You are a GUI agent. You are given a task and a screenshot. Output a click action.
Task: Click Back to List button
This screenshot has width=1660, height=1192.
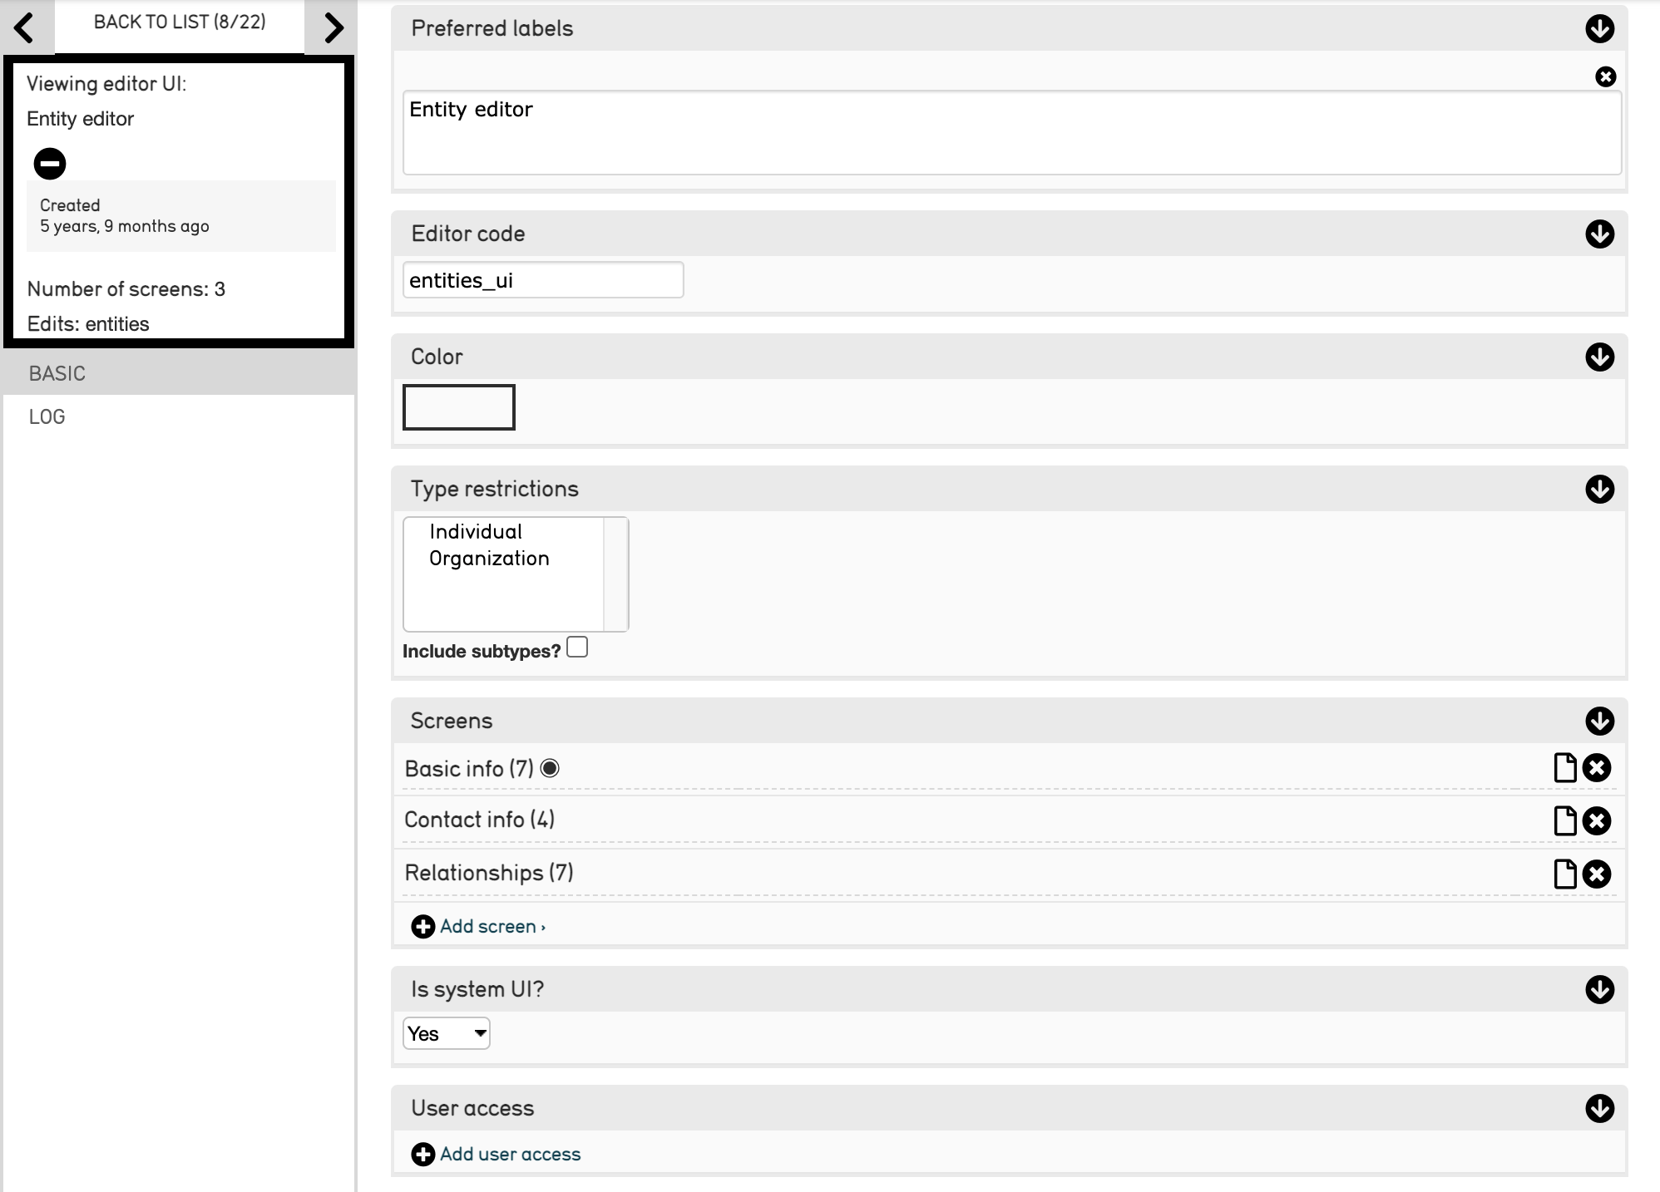(180, 22)
